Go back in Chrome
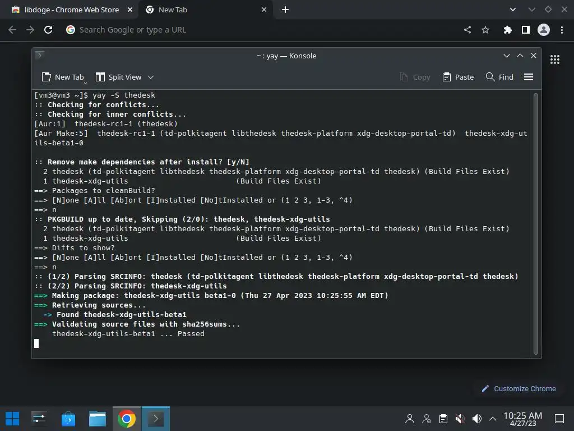 [x=12, y=30]
